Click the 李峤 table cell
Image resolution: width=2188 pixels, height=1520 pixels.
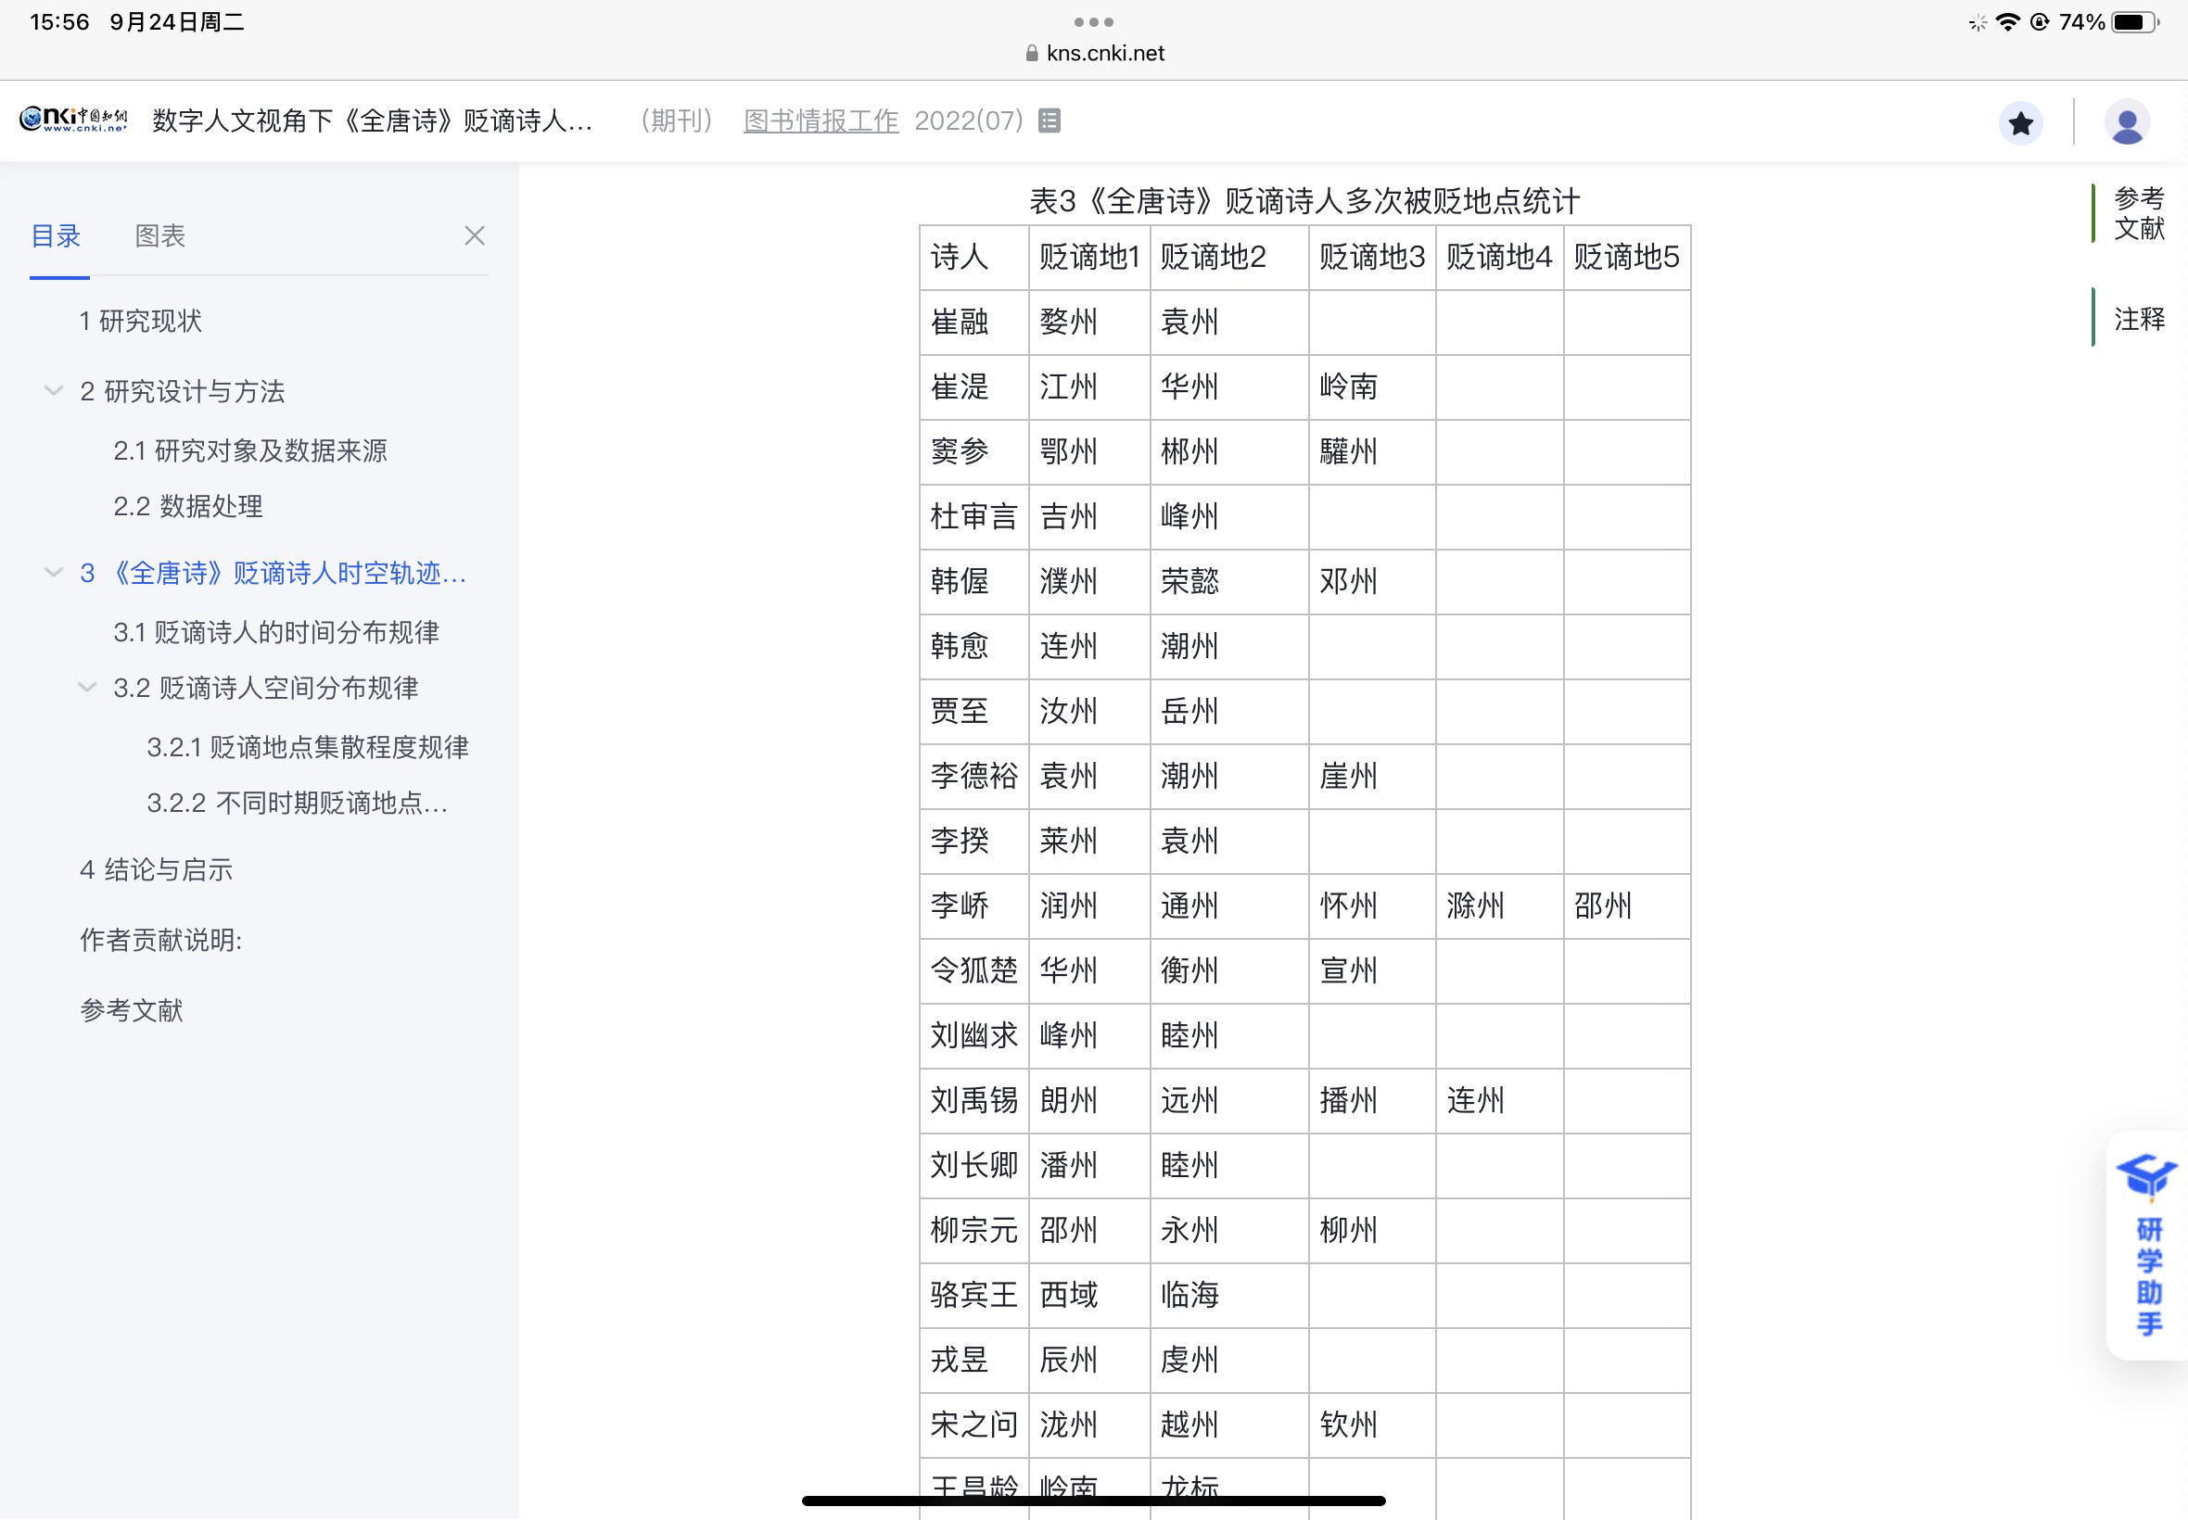[973, 906]
